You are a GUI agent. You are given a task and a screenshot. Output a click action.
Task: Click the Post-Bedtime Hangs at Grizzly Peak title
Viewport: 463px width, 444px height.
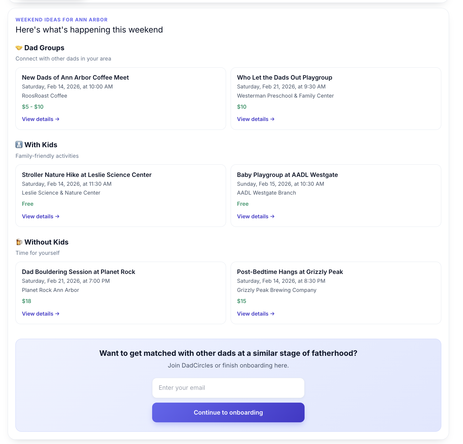290,272
